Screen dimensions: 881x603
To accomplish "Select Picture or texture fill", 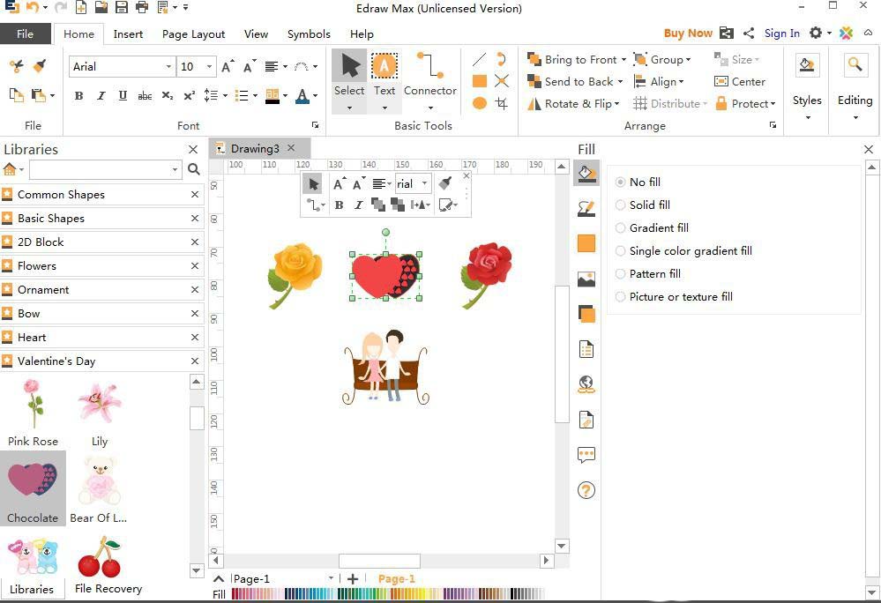I will click(675, 297).
